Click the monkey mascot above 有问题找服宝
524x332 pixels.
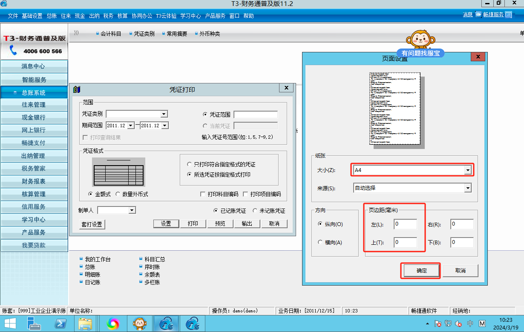[420, 39]
